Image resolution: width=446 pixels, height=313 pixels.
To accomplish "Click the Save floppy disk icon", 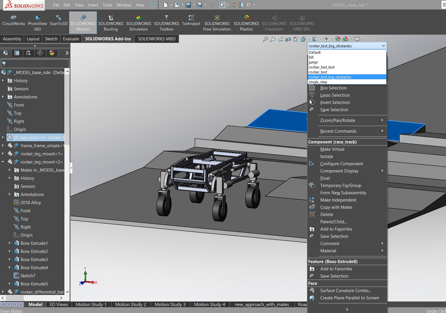I will [188, 5].
